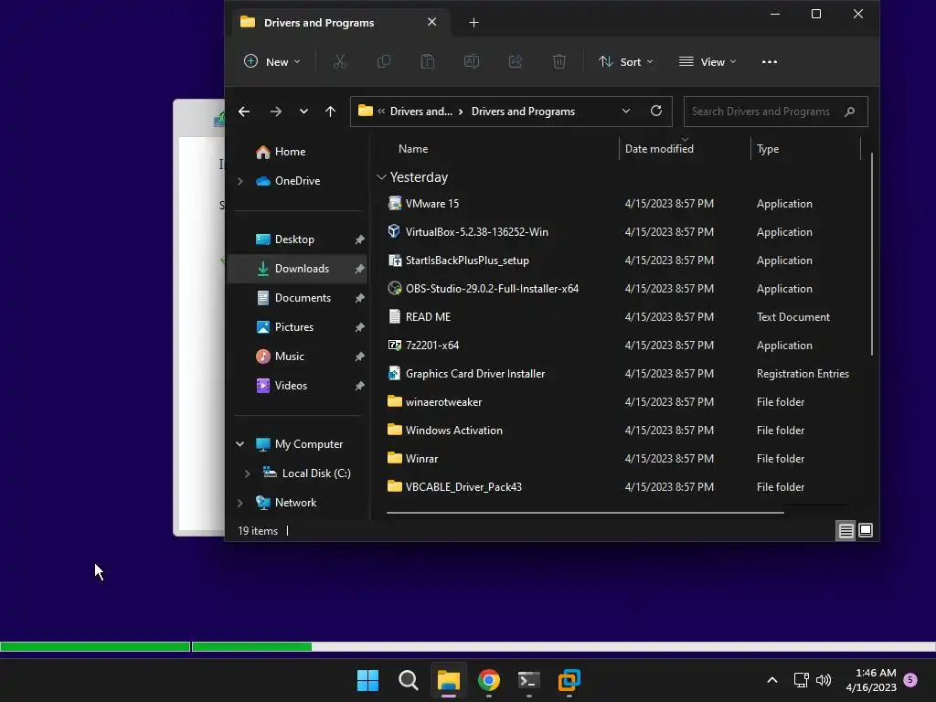Sort by Date modified column header
Image resolution: width=936 pixels, height=702 pixels.
click(659, 149)
